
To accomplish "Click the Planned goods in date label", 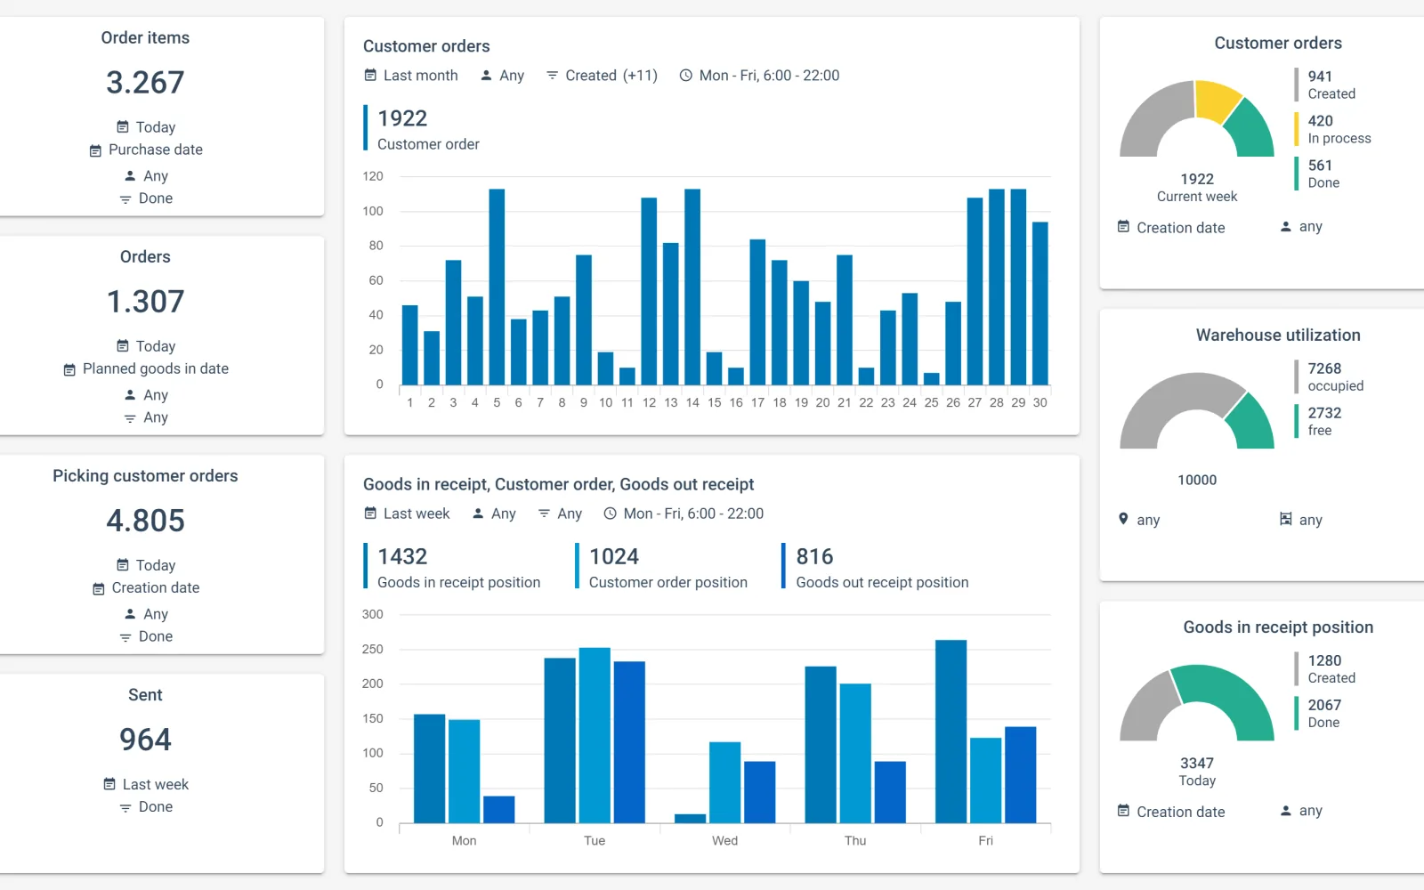I will pos(156,368).
